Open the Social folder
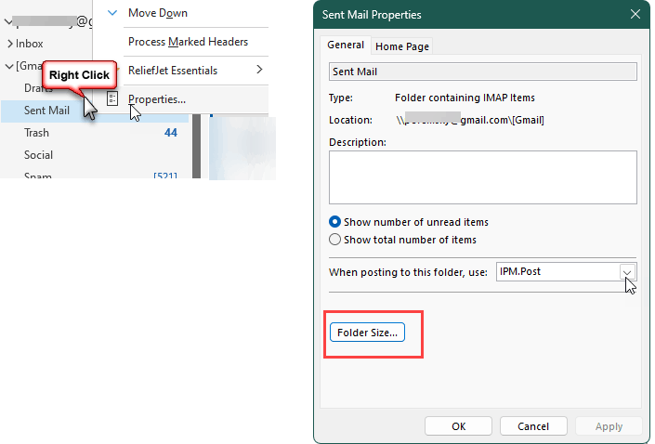655x444 pixels. click(38, 155)
